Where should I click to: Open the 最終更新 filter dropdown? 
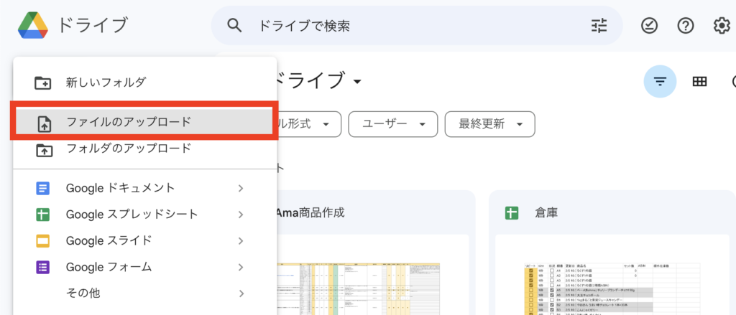(490, 124)
